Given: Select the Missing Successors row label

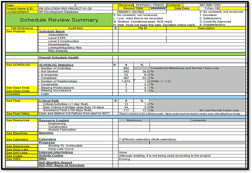Looking at the screenshot, I should tap(75, 90).
